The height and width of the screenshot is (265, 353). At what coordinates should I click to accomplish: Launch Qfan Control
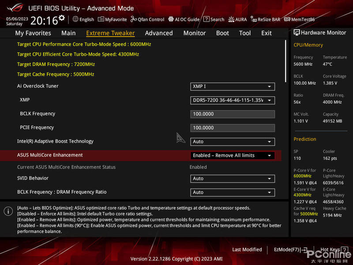tap(147, 19)
